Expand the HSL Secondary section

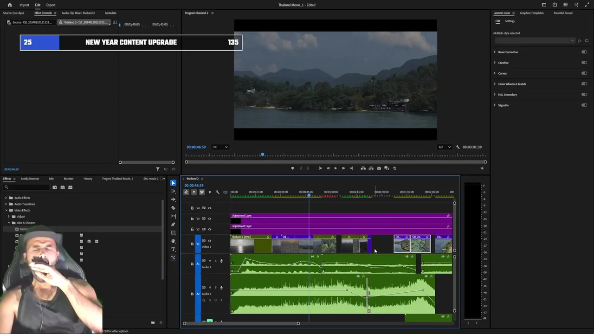coord(495,95)
